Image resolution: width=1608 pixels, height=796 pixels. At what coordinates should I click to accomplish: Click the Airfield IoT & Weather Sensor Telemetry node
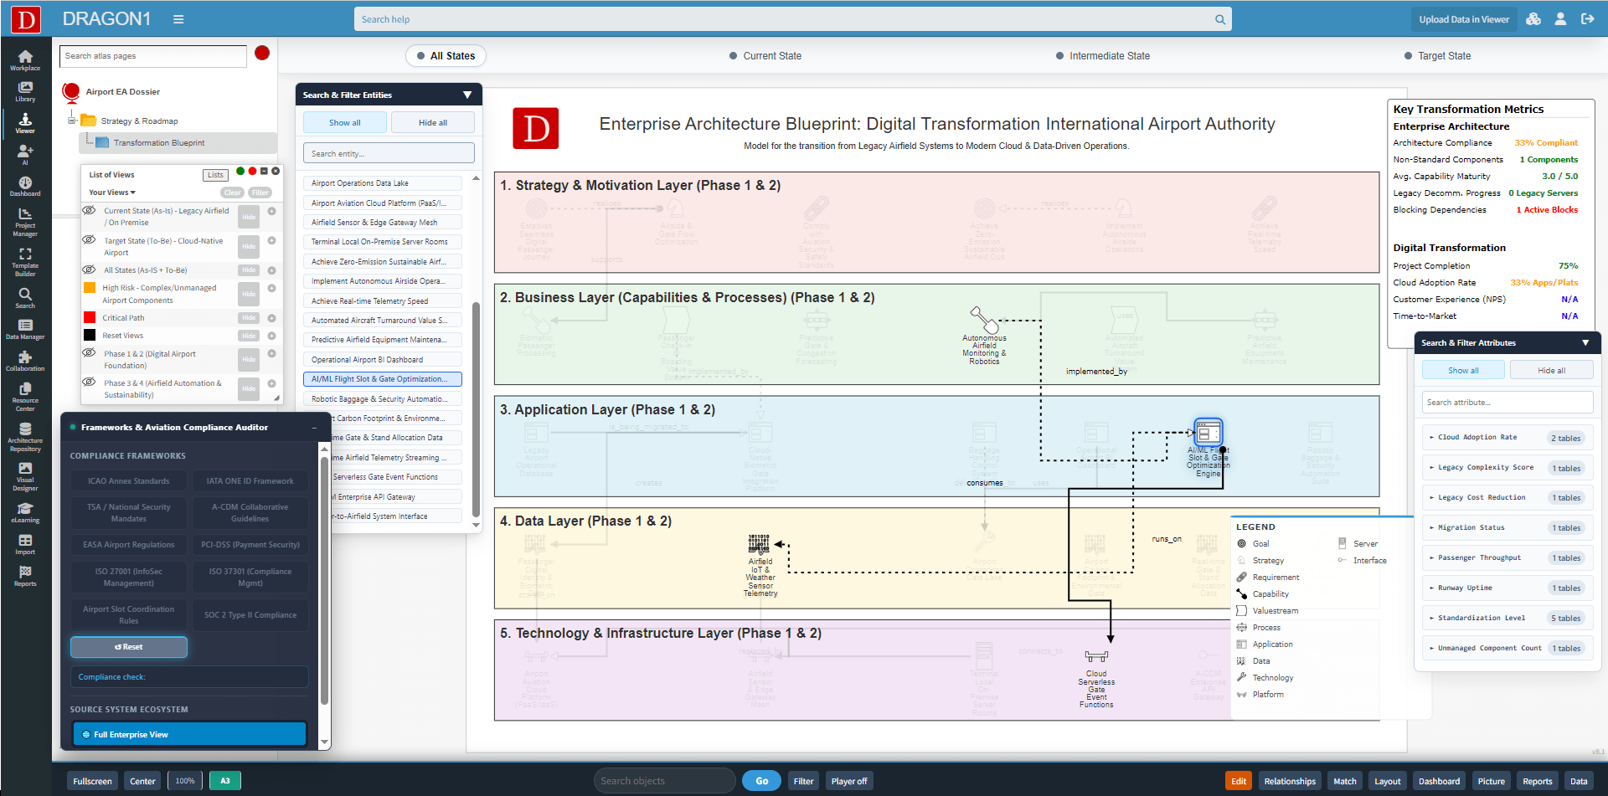point(759,544)
